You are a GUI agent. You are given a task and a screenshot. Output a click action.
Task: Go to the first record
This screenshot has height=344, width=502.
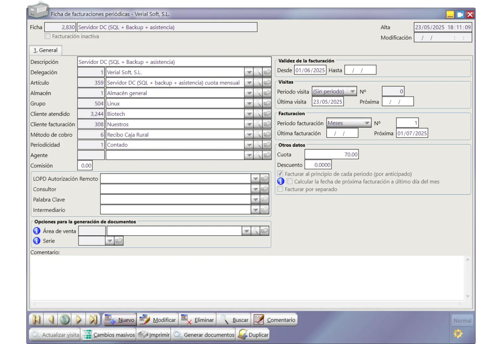coord(36,320)
